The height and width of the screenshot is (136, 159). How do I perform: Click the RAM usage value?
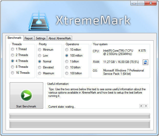[x=121, y=62]
